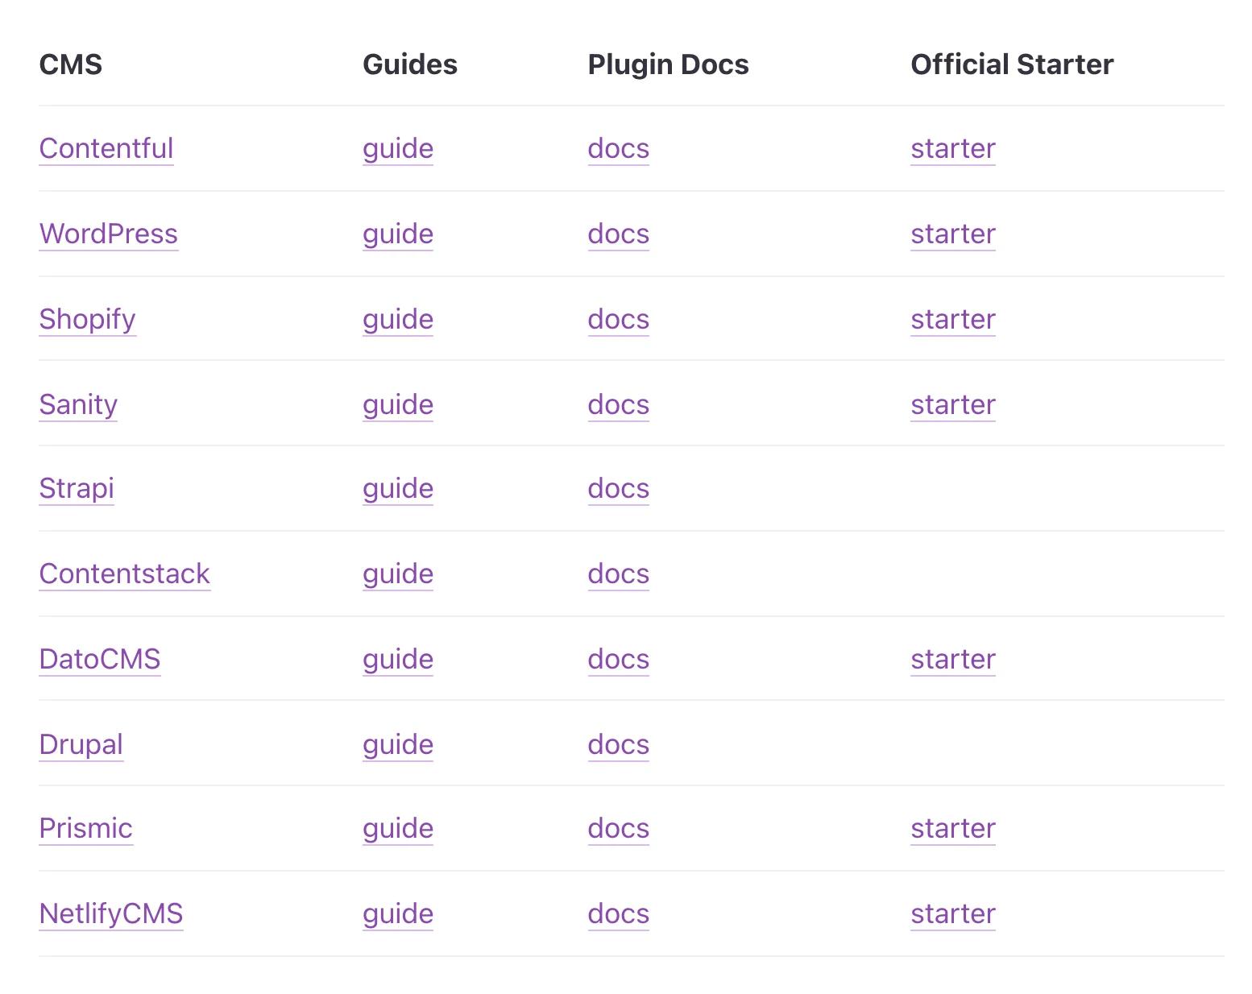
Task: Open the NetlifyCMS page
Action: pos(111,914)
